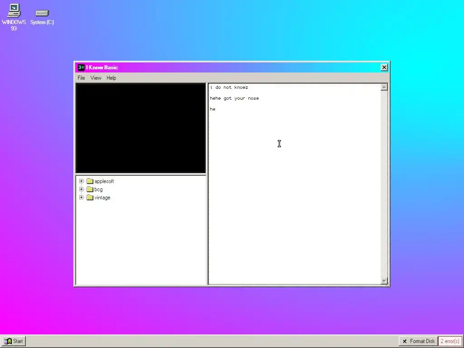The height and width of the screenshot is (348, 464).
Task: Open the System (C:) drive icon
Action: tap(42, 17)
